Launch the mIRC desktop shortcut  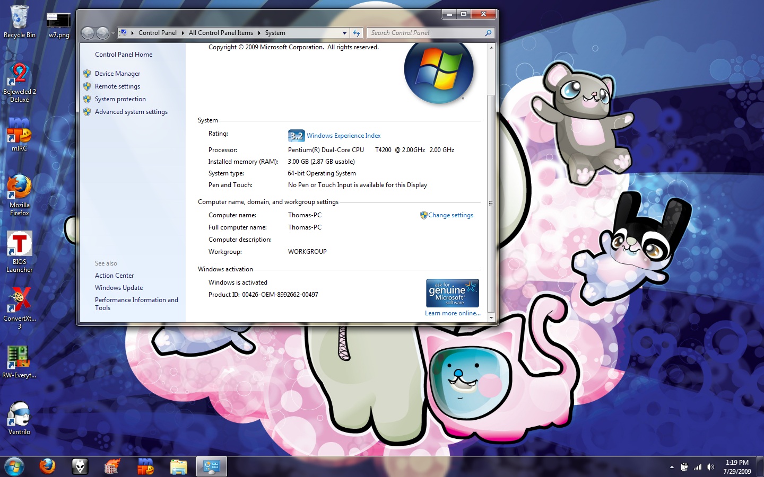point(20,134)
